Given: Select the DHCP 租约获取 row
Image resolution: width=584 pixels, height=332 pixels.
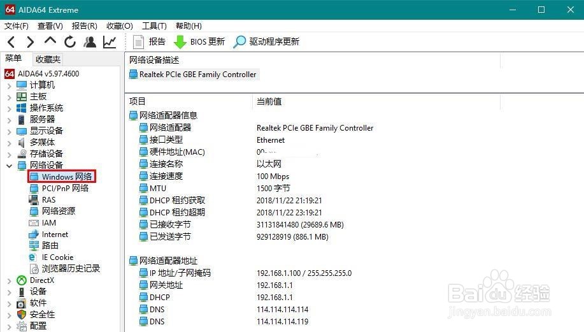Looking at the screenshot, I should 172,201.
